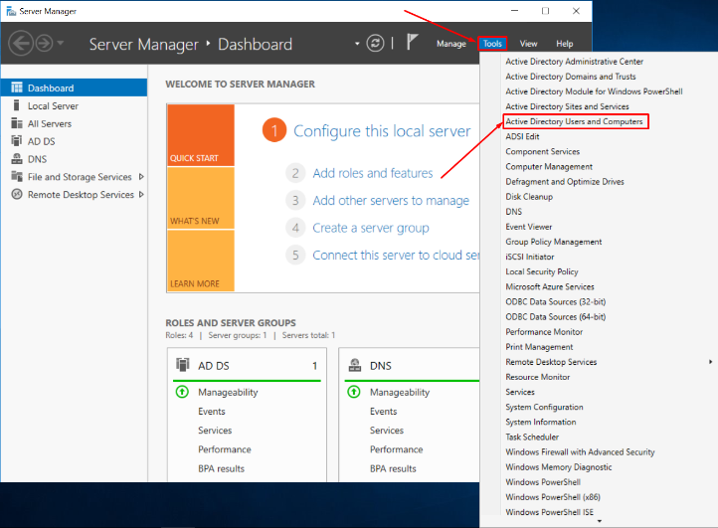The height and width of the screenshot is (528, 718).
Task: Select Local Server icon in sidebar
Action: [x=17, y=105]
